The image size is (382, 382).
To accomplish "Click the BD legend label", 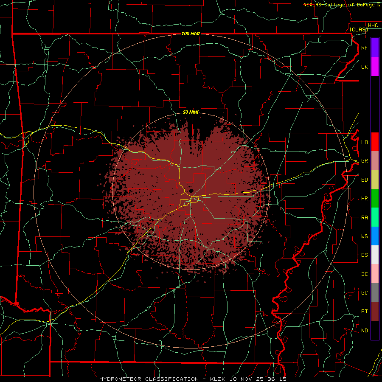I will pyautogui.click(x=364, y=180).
